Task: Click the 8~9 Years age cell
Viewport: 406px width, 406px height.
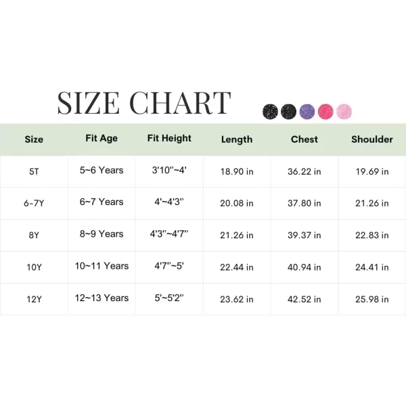Action: [x=101, y=234]
